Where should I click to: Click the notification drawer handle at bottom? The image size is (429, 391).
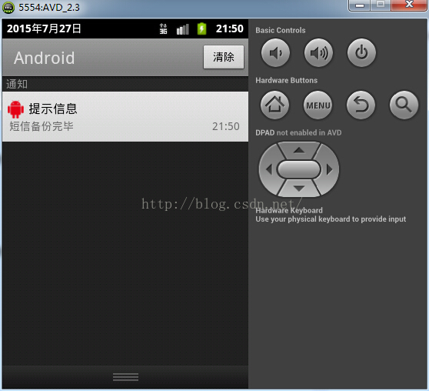[125, 377]
